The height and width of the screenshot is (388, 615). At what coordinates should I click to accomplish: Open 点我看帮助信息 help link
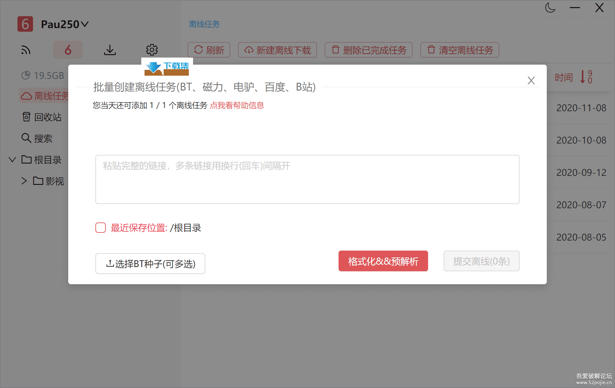click(x=237, y=105)
